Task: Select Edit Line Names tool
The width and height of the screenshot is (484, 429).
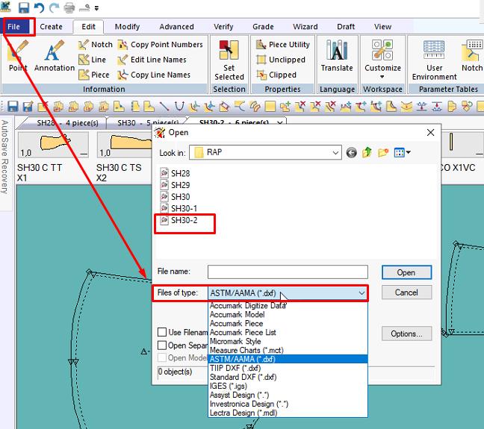Action: [152, 60]
